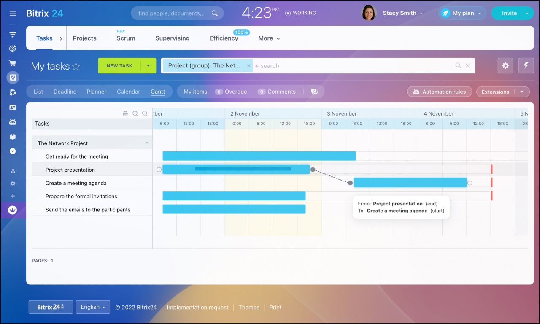
Task: Expand the More menu
Action: pyautogui.click(x=269, y=38)
